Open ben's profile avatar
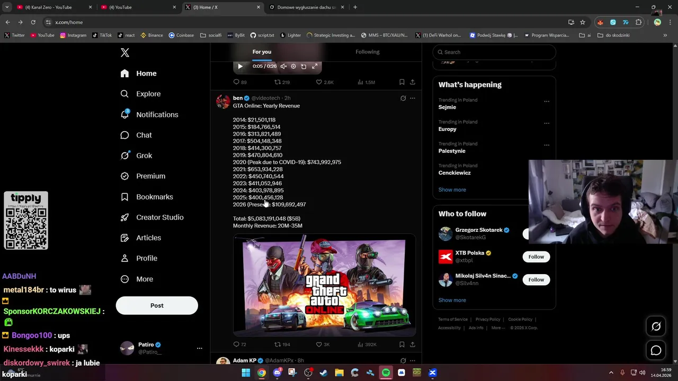The width and height of the screenshot is (678, 381). [223, 101]
